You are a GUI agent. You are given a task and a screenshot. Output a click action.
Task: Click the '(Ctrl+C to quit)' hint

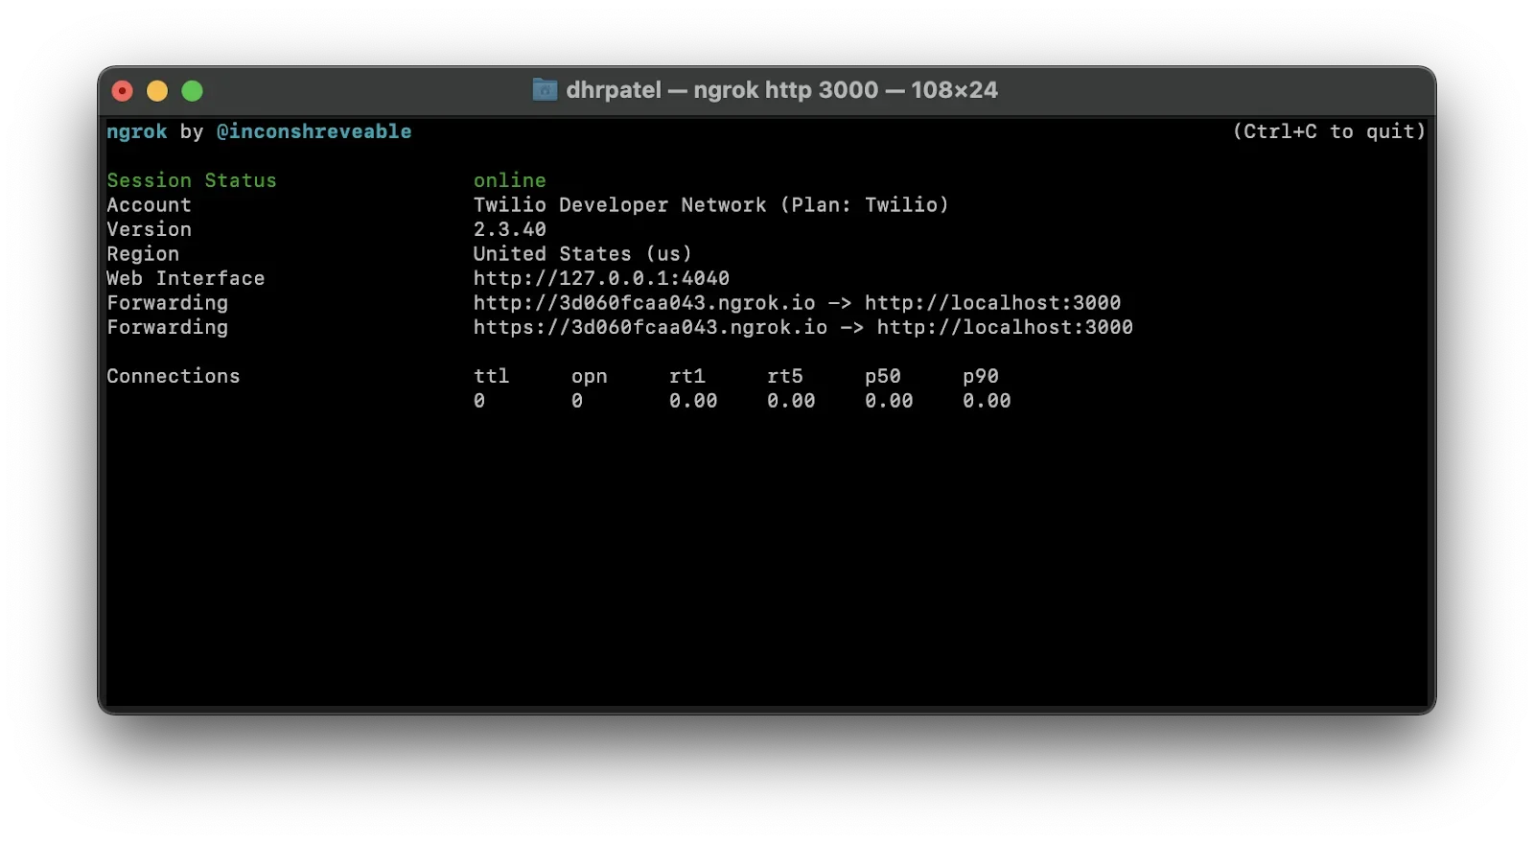[1329, 131]
